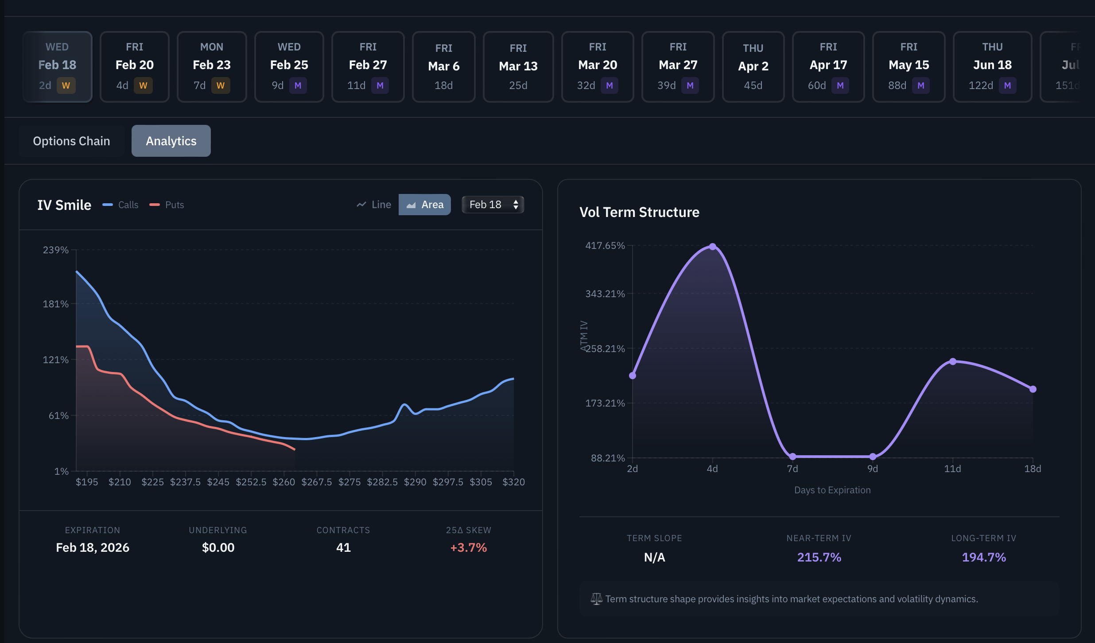Switch IV Smile to Line mode

click(374, 205)
